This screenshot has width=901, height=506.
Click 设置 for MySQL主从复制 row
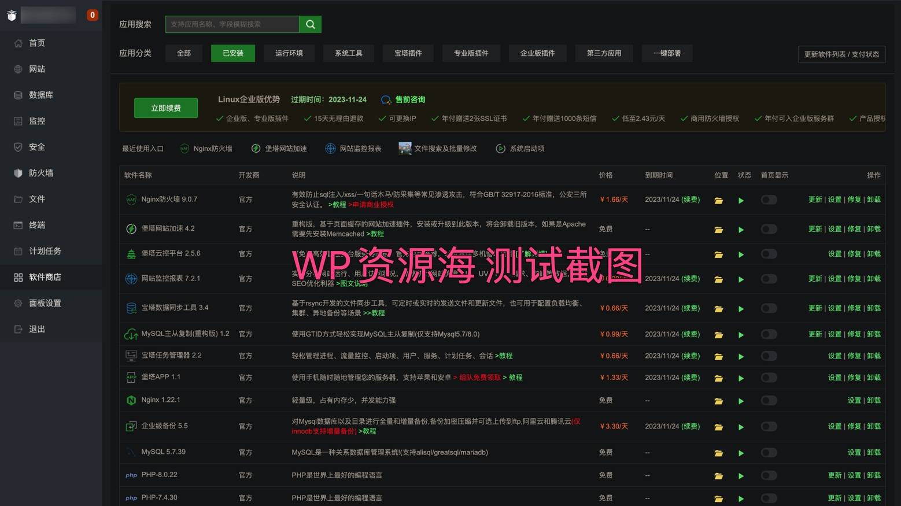tap(834, 334)
